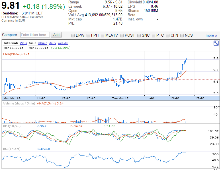Click the D:94.82 value
The height and width of the screenshot is (170, 221).
point(76,126)
